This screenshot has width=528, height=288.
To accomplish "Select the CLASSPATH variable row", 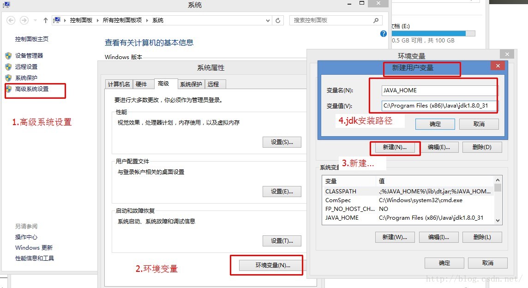I will (x=408, y=192).
